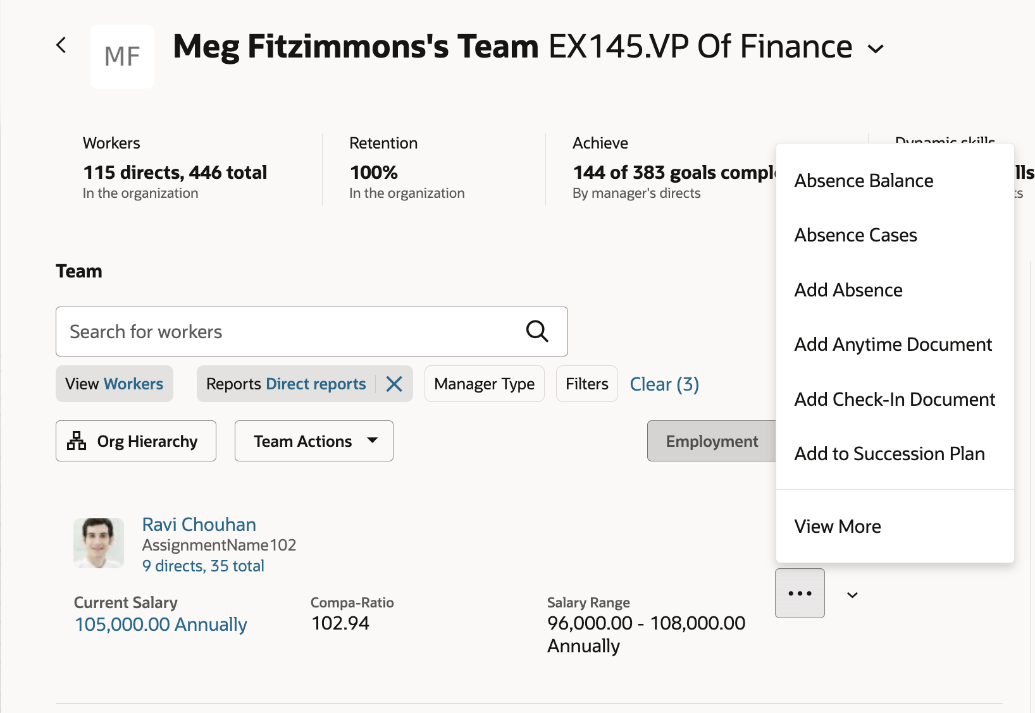Remove the Direct reports filter
Image resolution: width=1035 pixels, height=713 pixels.
tap(394, 384)
